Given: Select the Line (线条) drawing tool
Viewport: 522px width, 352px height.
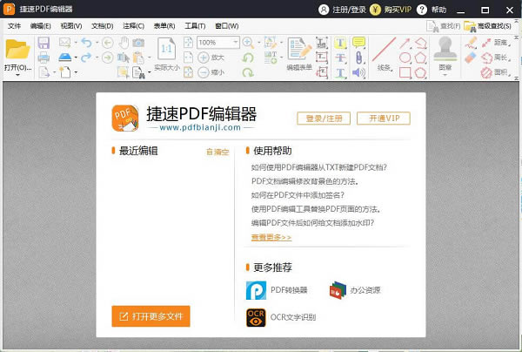Looking at the screenshot, I should [385, 53].
